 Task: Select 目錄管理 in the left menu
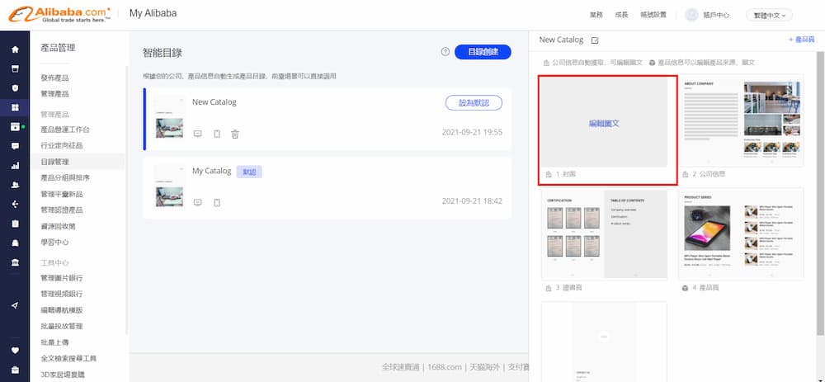click(x=54, y=162)
